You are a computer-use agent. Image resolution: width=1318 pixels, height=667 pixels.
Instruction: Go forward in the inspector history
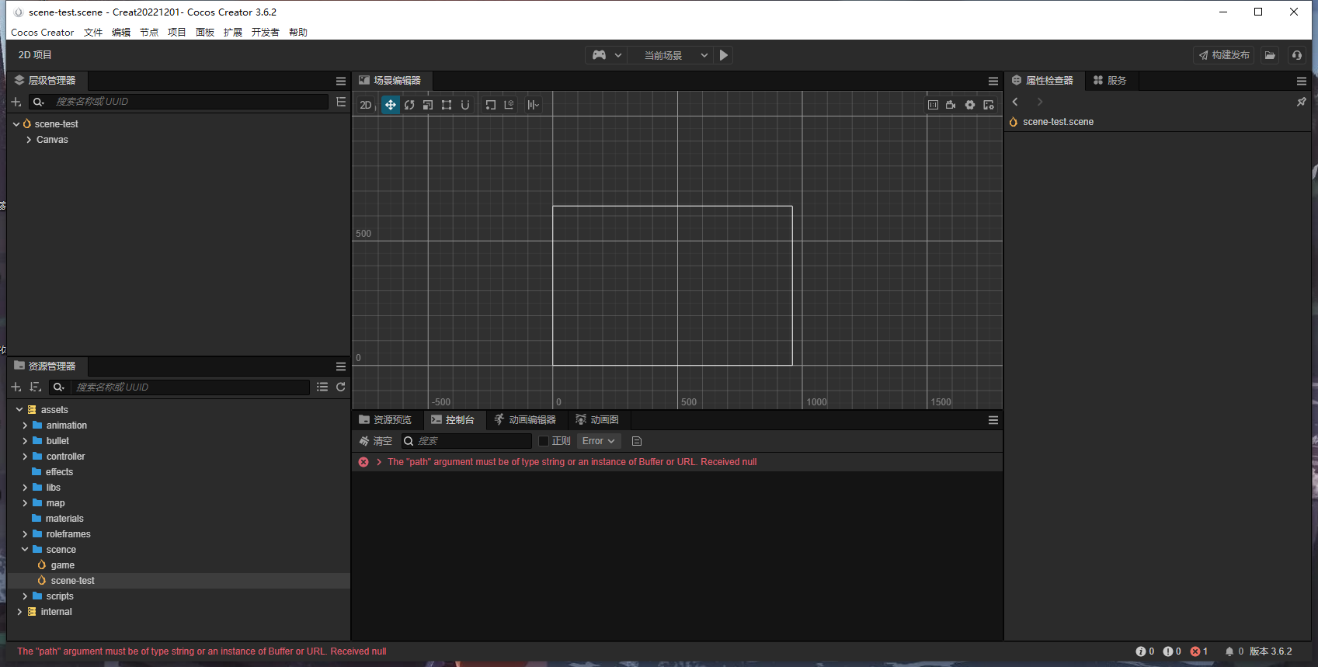(x=1040, y=102)
